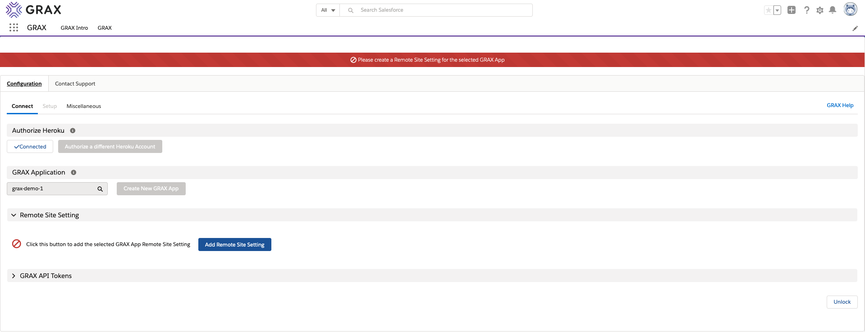The height and width of the screenshot is (332, 865).
Task: Click the GRAX logo in the header
Action: 33,9
